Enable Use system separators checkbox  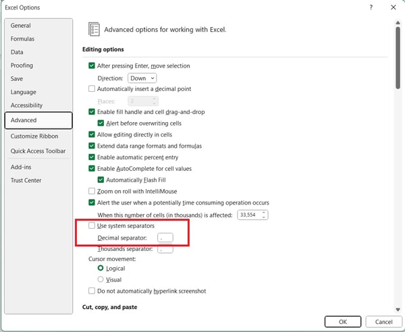92,225
